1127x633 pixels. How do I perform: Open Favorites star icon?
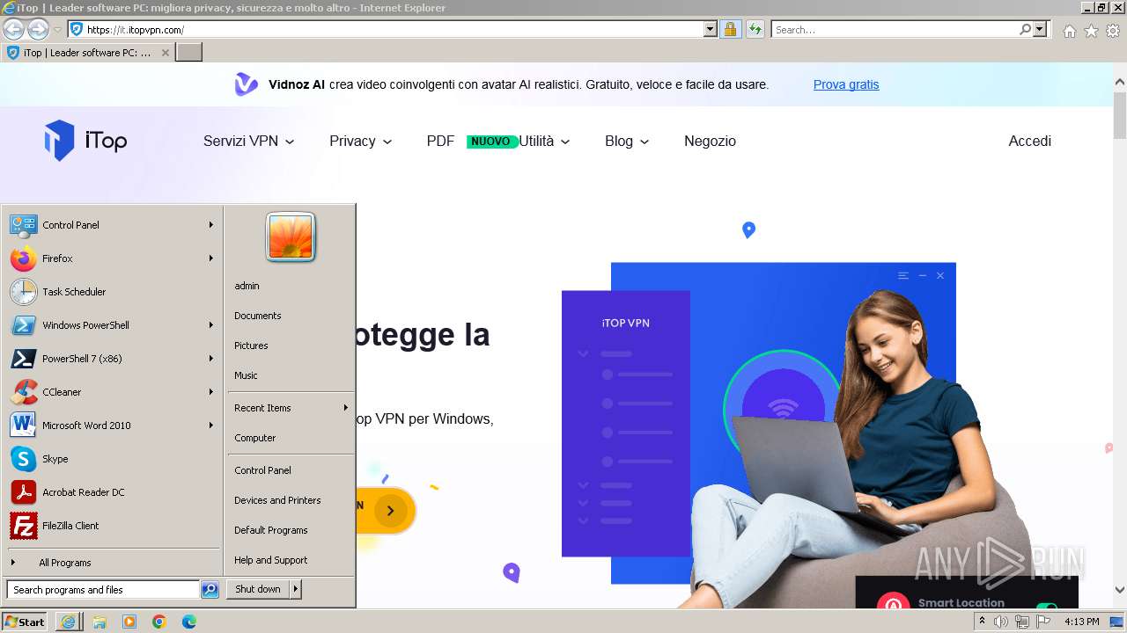point(1091,31)
